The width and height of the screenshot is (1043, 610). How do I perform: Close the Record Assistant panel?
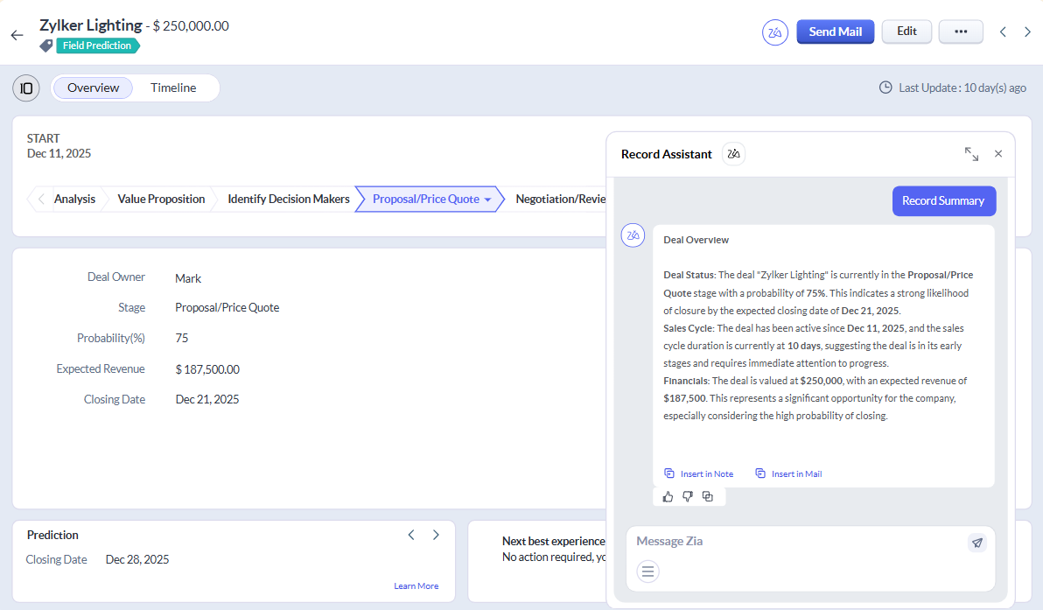click(998, 154)
